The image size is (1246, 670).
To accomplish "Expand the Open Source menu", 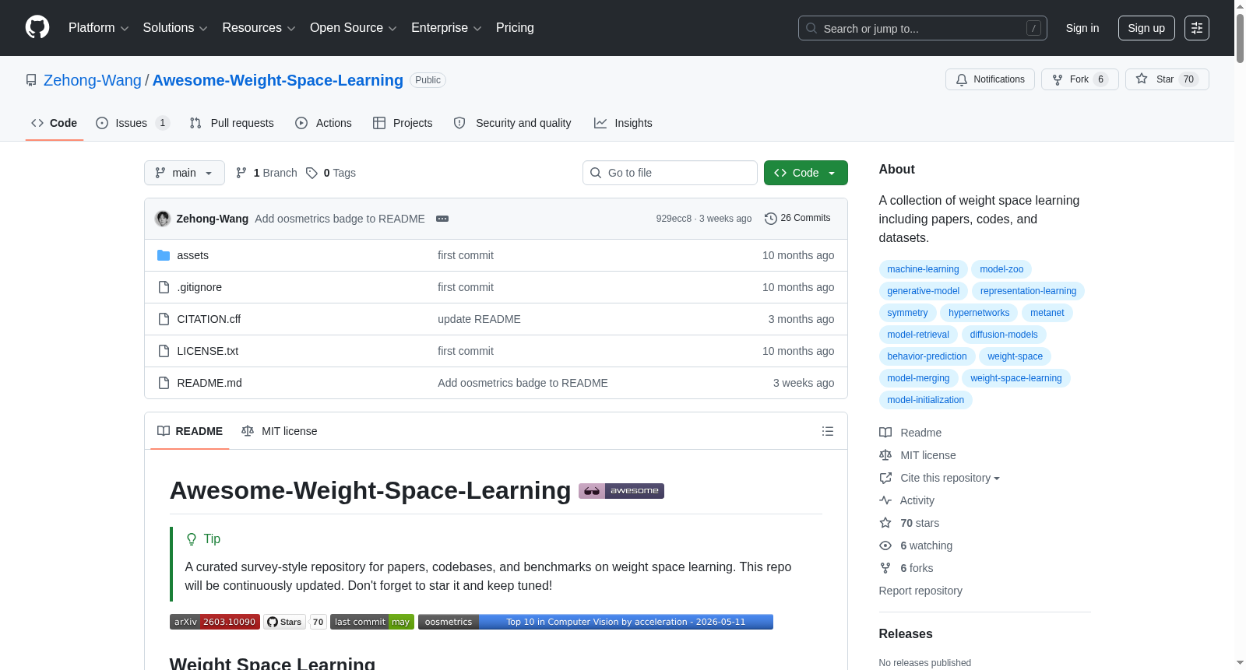I will click(354, 28).
